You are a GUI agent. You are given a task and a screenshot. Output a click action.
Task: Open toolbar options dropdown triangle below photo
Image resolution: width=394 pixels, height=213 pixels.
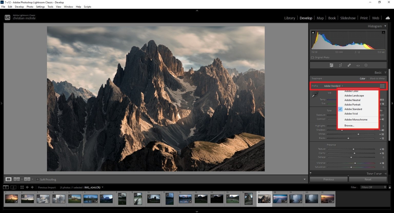point(304,179)
